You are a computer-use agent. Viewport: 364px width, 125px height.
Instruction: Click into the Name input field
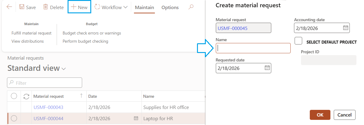click(x=253, y=48)
